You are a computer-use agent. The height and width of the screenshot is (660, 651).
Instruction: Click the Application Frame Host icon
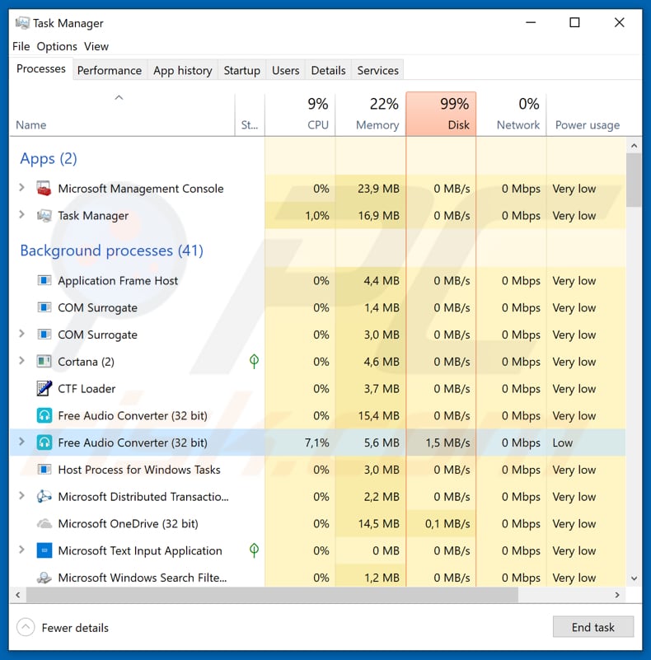coord(44,280)
